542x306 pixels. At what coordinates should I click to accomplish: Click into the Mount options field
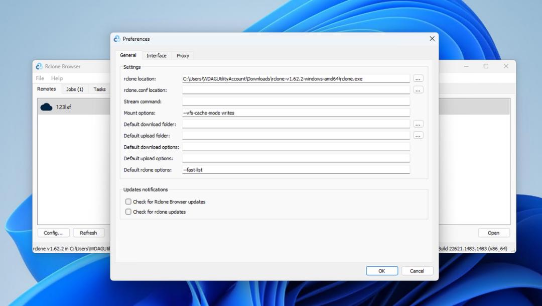[296, 113]
